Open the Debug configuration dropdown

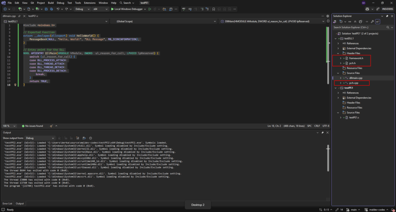coord(81,9)
